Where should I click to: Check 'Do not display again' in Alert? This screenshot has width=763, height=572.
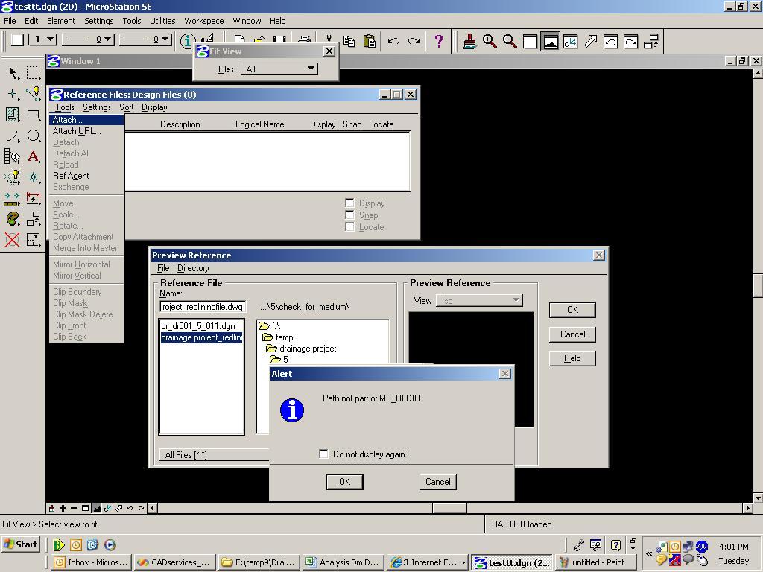click(x=323, y=454)
